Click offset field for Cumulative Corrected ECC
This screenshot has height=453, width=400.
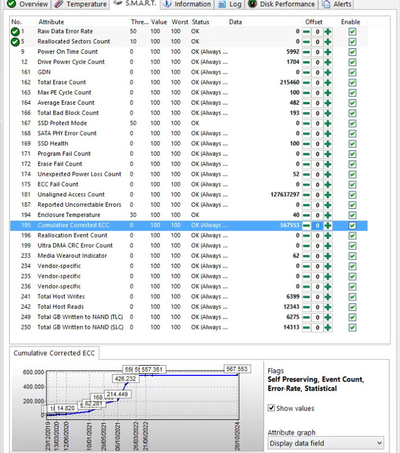point(317,225)
